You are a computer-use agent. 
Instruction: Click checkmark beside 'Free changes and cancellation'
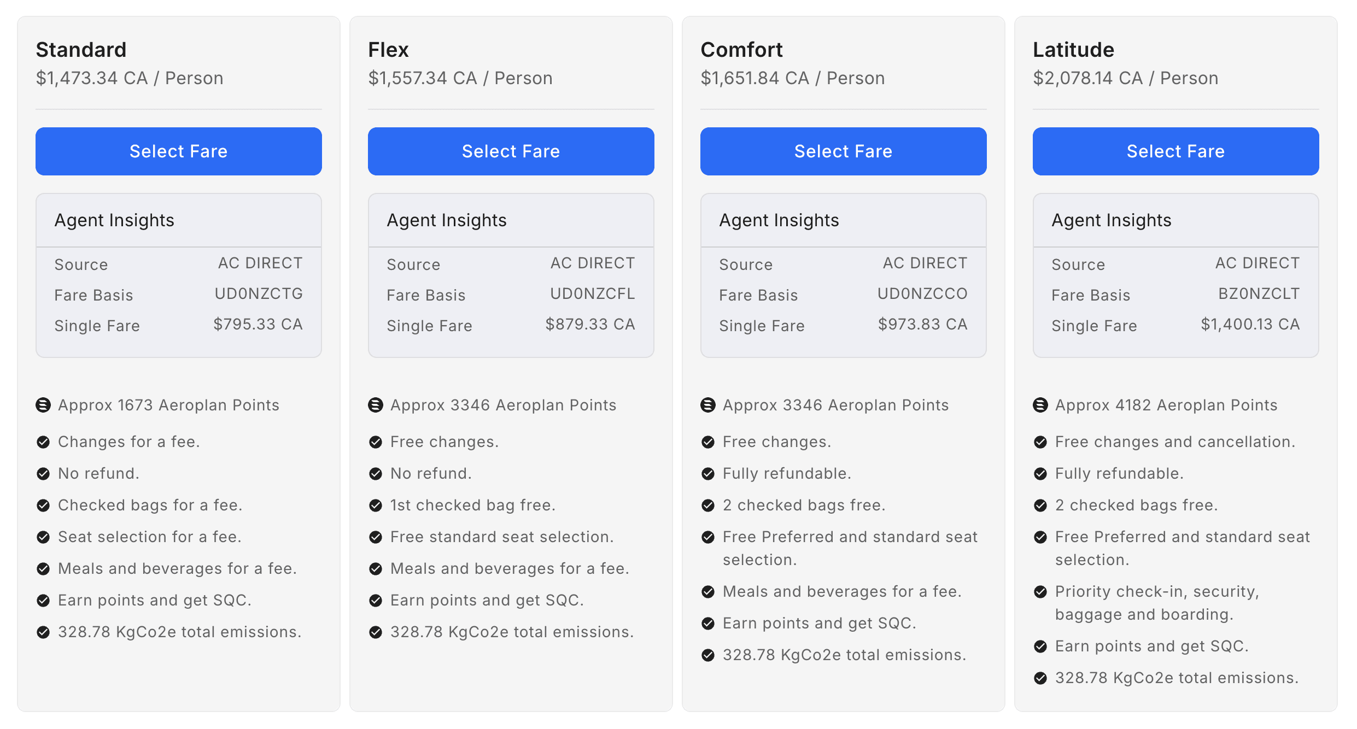pyautogui.click(x=1040, y=442)
